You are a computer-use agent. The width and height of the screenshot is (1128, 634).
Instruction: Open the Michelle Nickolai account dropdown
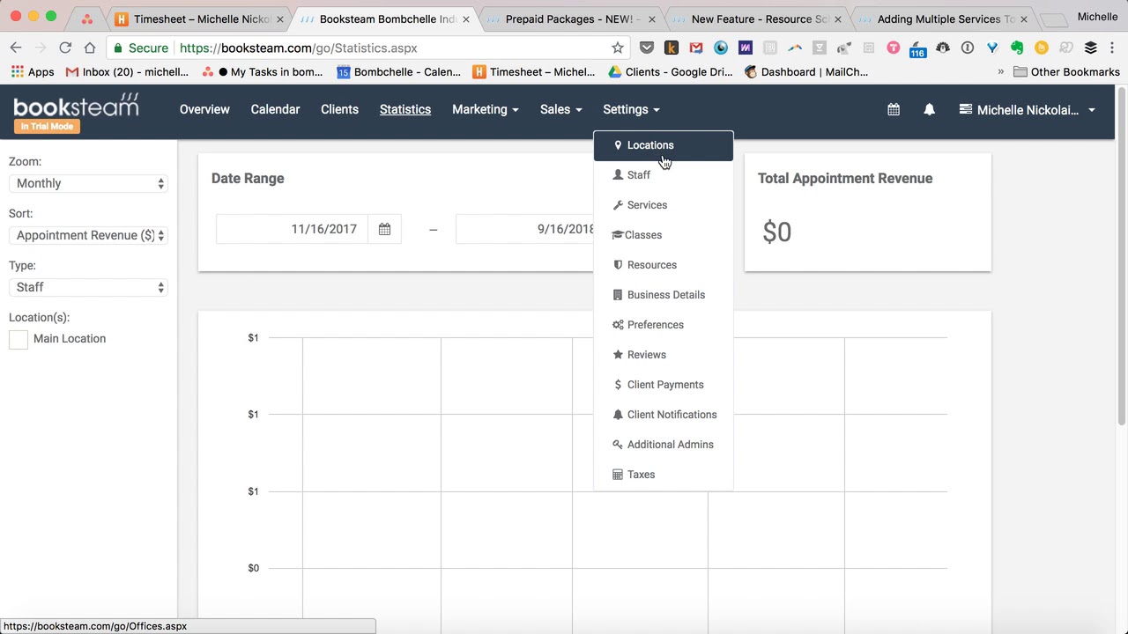click(1027, 110)
